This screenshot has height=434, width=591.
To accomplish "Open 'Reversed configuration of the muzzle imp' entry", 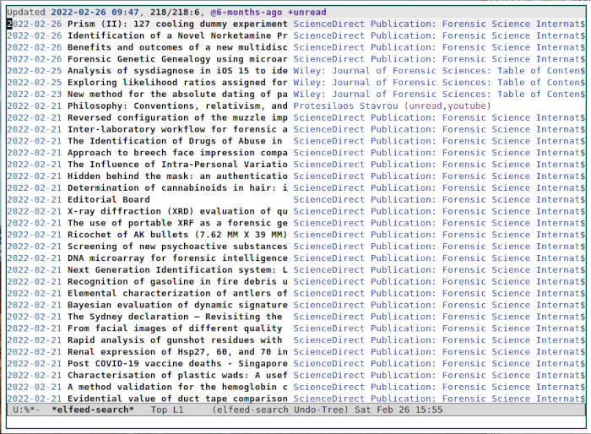I will [177, 117].
